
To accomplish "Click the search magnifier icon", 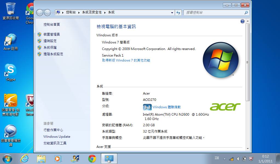I will pos(246,13).
